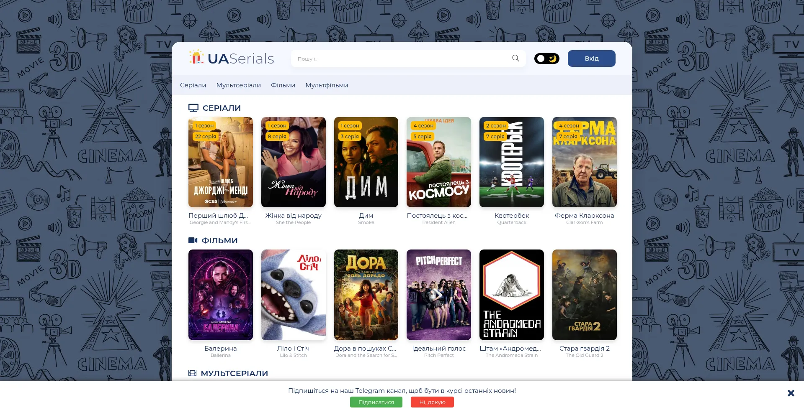
Task: Open the Ліло і Стіч poster
Action: pos(293,295)
